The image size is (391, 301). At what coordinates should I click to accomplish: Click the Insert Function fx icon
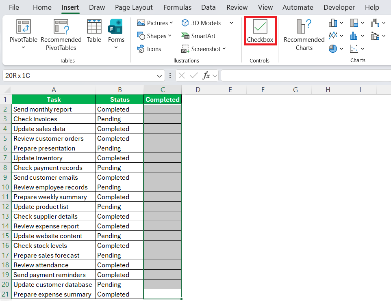pyautogui.click(x=206, y=75)
